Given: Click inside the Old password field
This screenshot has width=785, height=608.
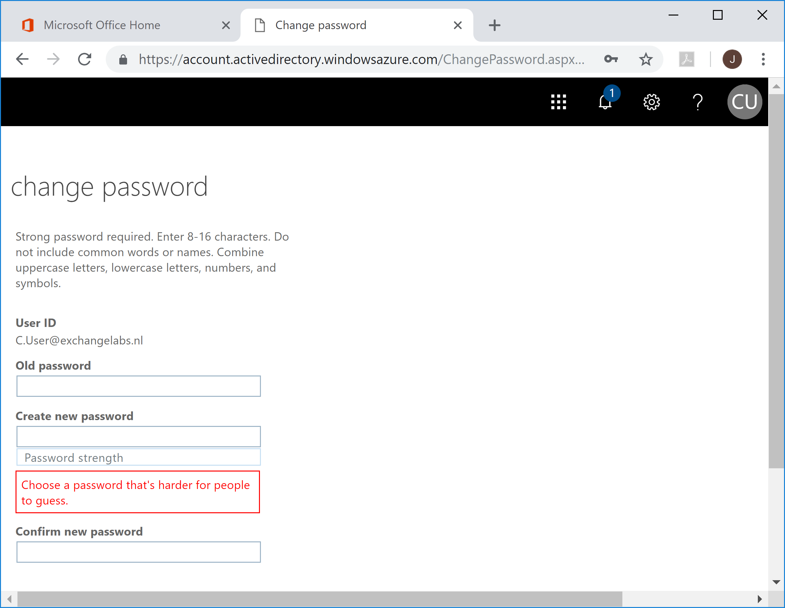Looking at the screenshot, I should tap(138, 386).
